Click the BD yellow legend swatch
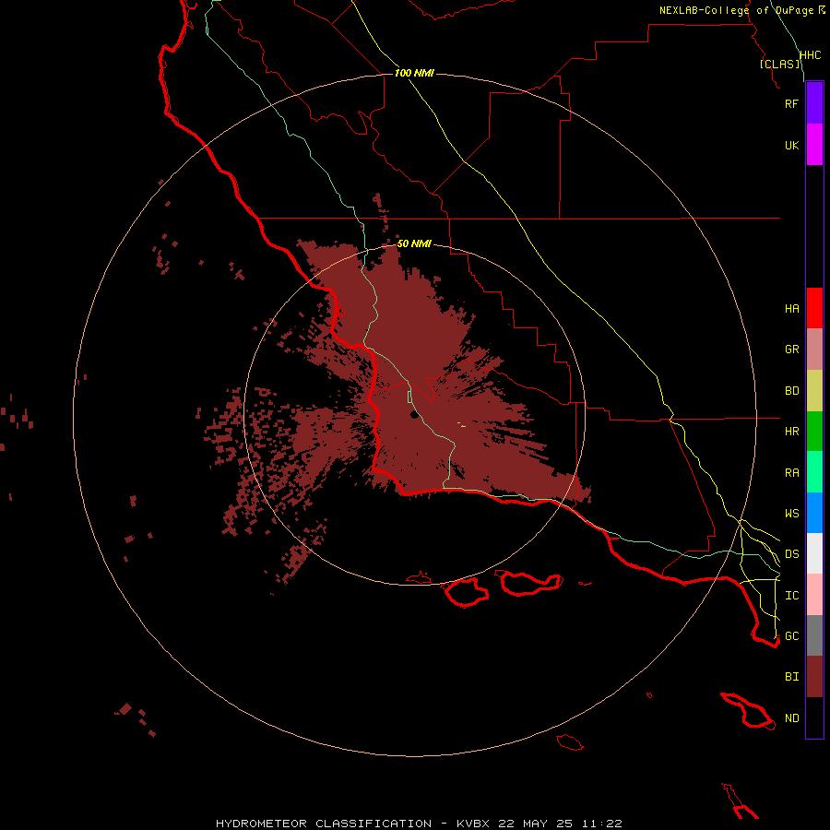This screenshot has height=830, width=830. click(x=814, y=391)
